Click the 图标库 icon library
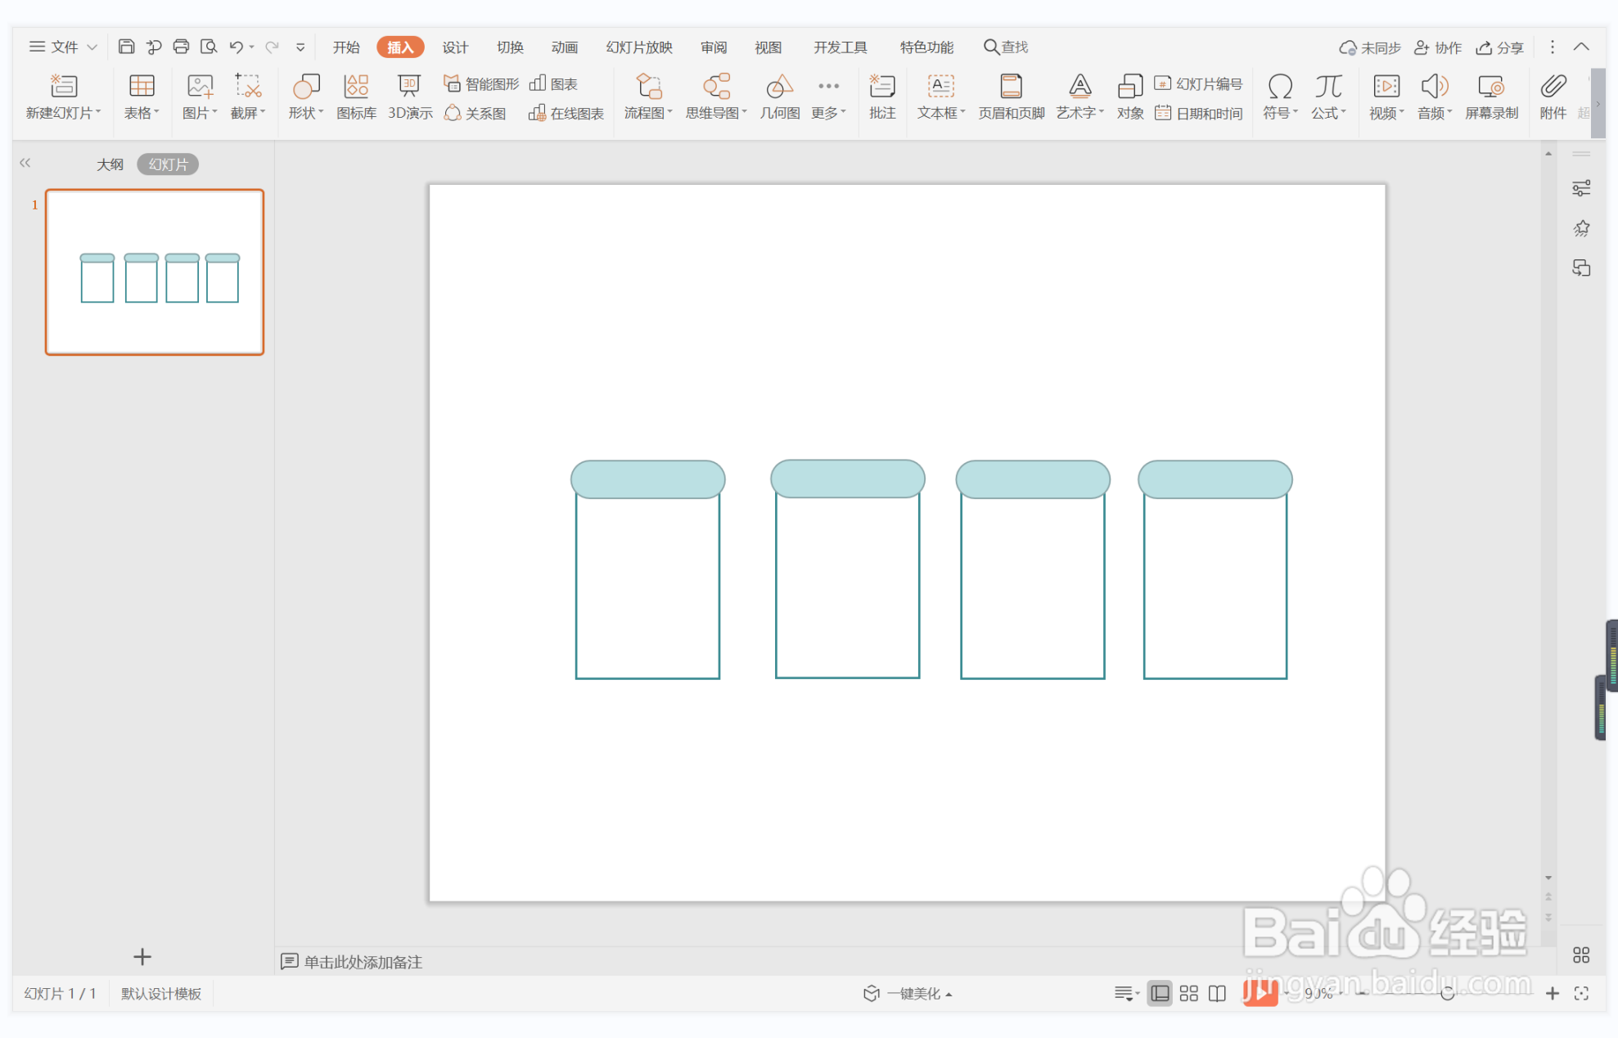The height and width of the screenshot is (1038, 1618). (356, 97)
